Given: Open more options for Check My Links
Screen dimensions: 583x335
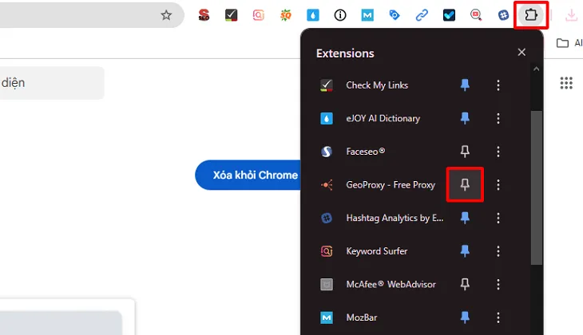Looking at the screenshot, I should click(498, 85).
